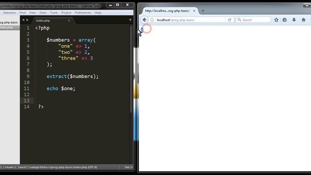Click the "two" string key
The image size is (311, 175).
coord(66,52)
